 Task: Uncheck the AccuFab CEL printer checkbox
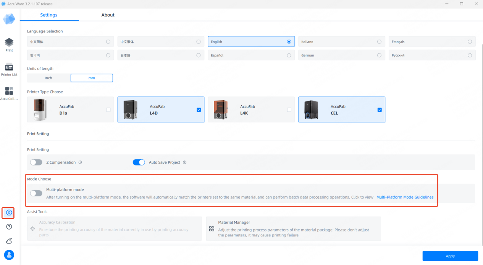click(x=380, y=110)
